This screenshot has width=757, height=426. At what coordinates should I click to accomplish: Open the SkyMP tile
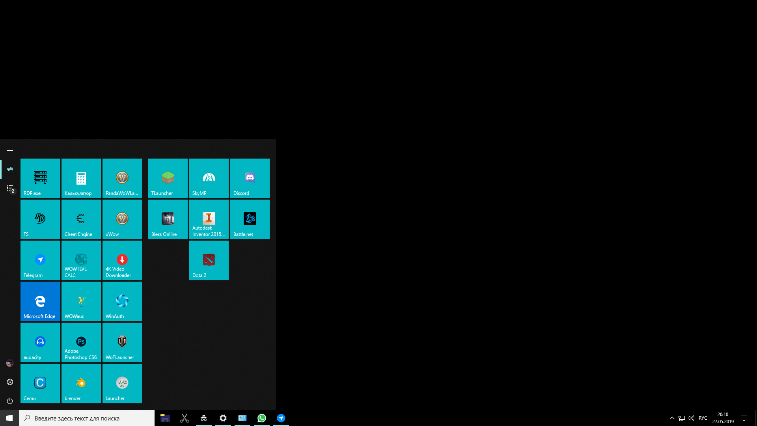click(209, 178)
